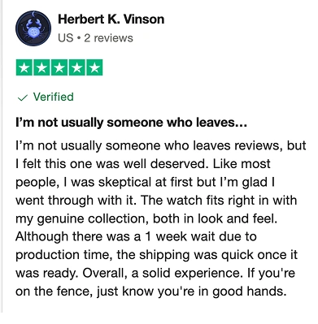Viewport: 318px width, 324px height.
Task: Click the grey vertical border at left edge
Action: coord(2,157)
